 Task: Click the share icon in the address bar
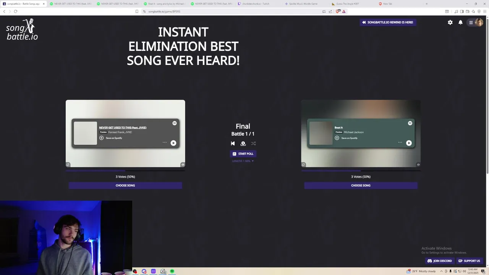(330, 11)
